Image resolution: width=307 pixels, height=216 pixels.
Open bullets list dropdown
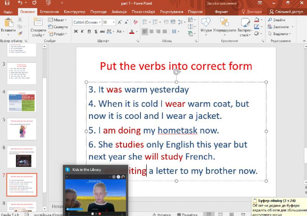click(150, 22)
